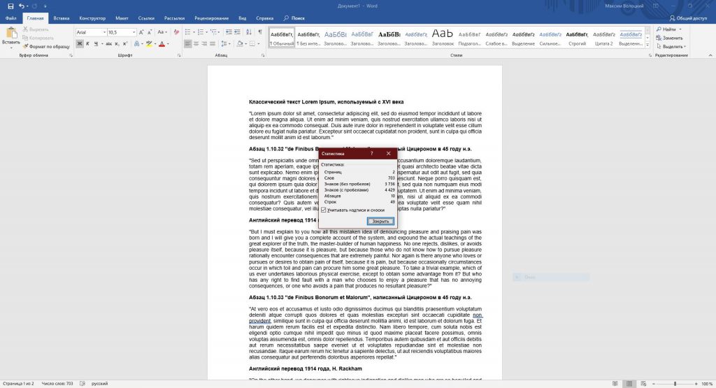This screenshot has width=716, height=388.
Task: Click Format Painter (Формат по образцу)
Action: pyautogui.click(x=46, y=47)
